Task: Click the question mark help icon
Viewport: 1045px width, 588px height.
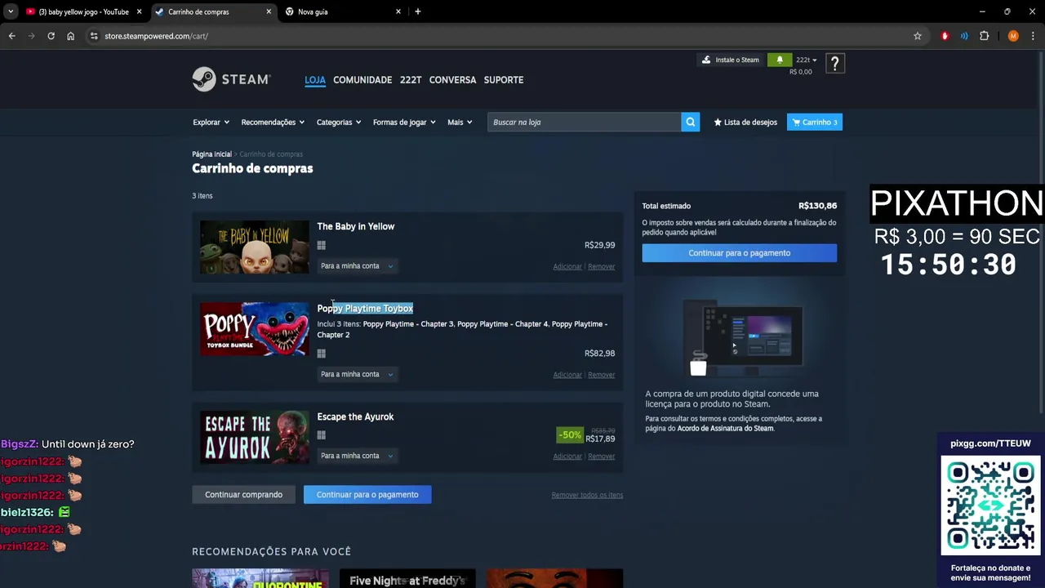Action: pos(834,64)
